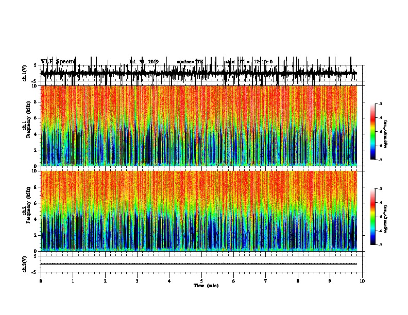Click the 'Time (min)' x-axis label

(206, 286)
